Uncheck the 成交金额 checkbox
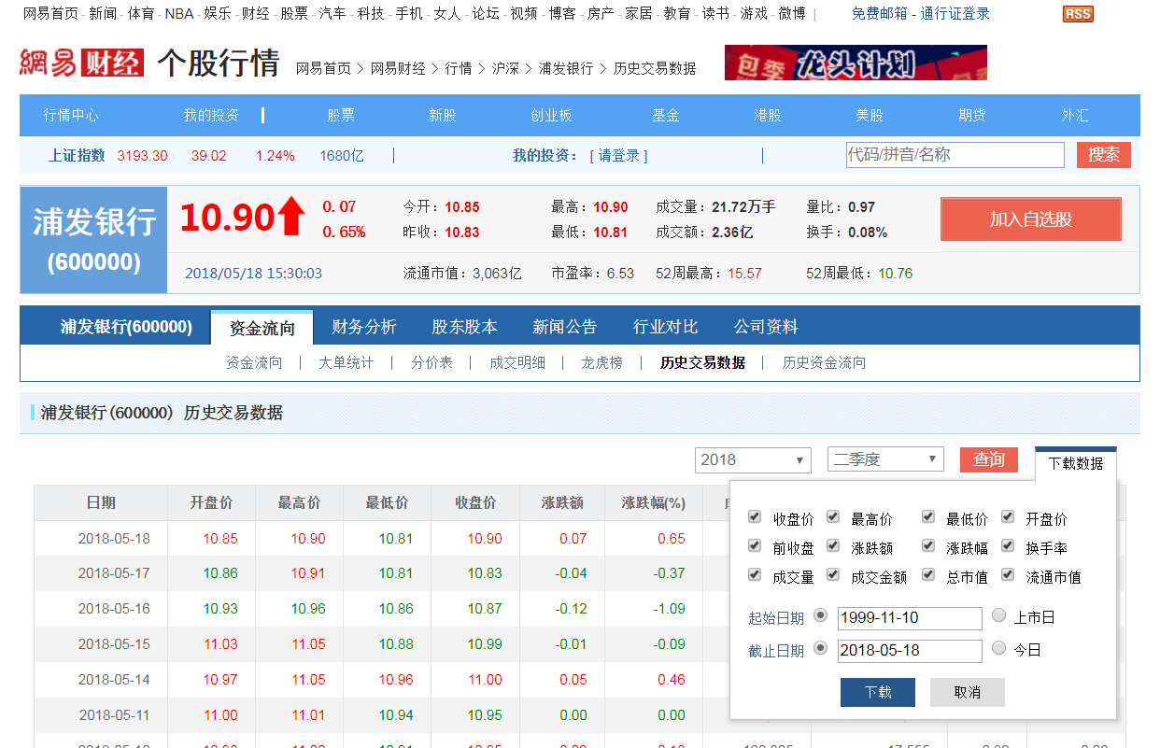1160x748 pixels. 833,575
